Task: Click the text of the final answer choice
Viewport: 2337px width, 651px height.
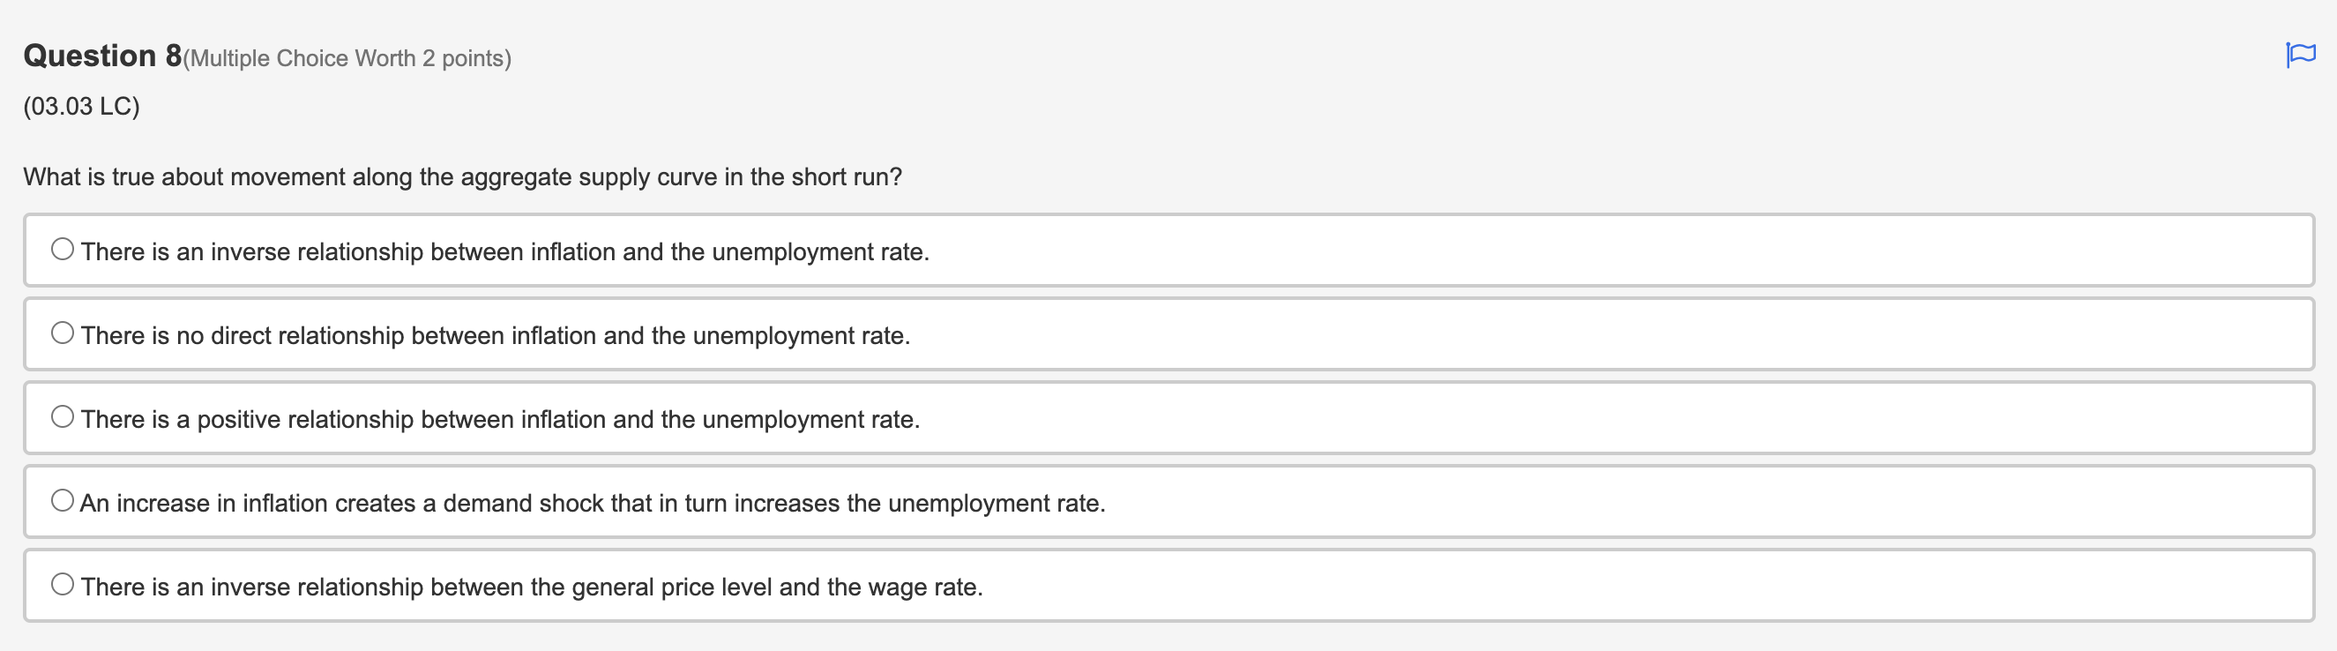Action: point(531,587)
